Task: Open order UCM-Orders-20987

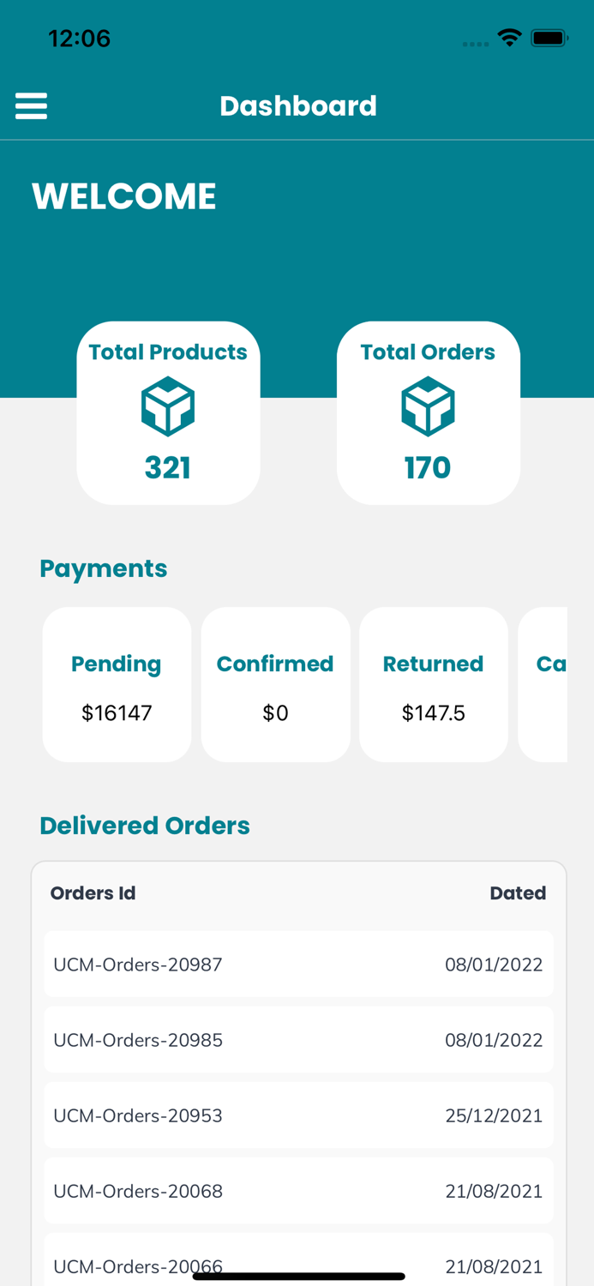Action: (x=298, y=964)
